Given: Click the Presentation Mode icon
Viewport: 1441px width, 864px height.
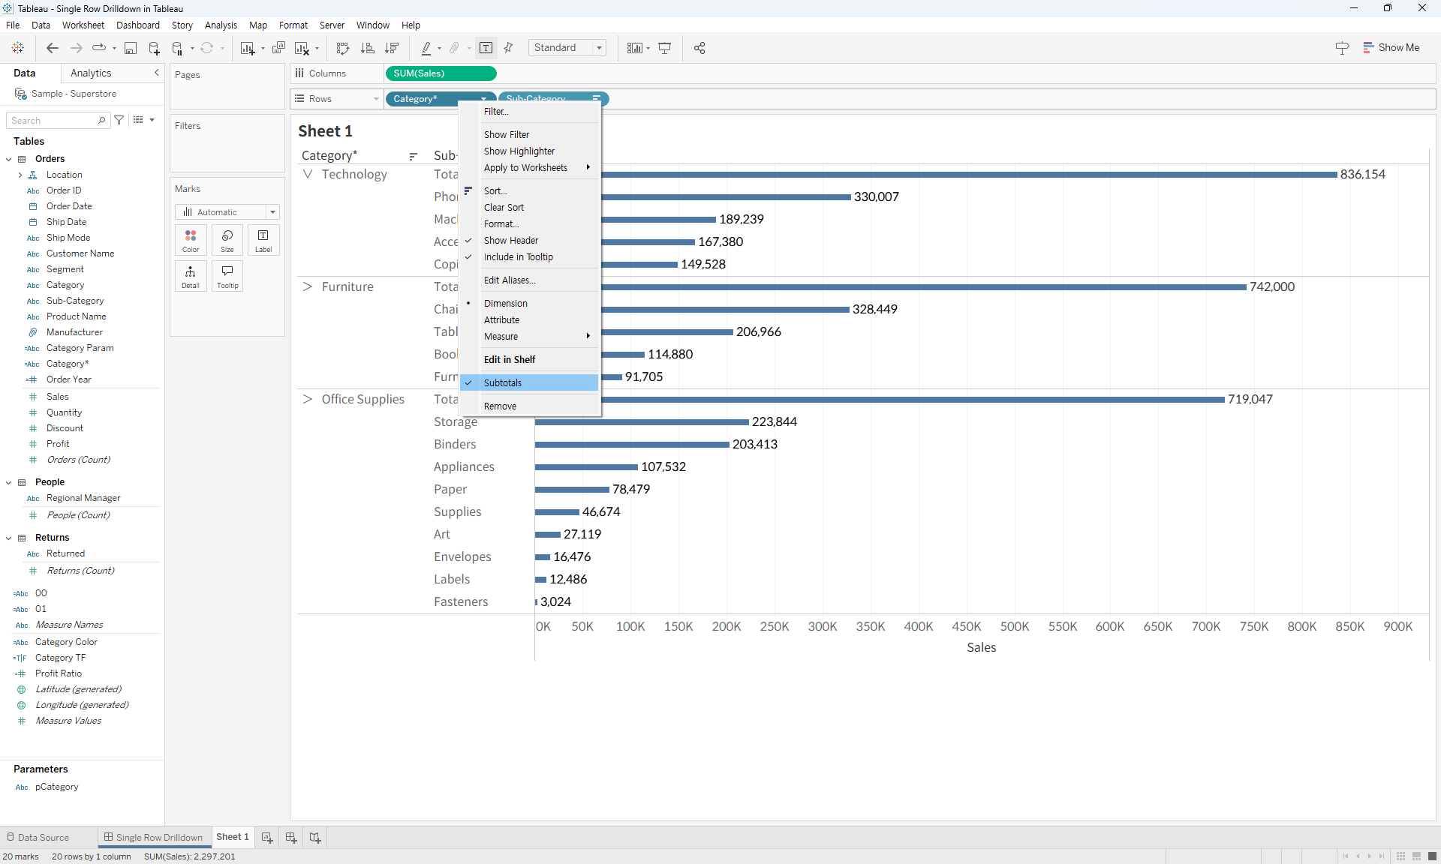Looking at the screenshot, I should pos(665,48).
